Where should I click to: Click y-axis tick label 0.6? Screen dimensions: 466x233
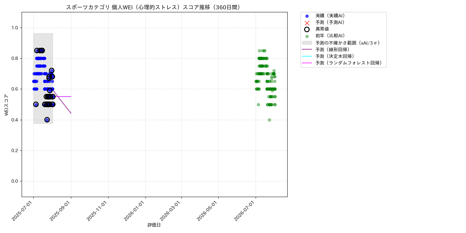(15, 89)
